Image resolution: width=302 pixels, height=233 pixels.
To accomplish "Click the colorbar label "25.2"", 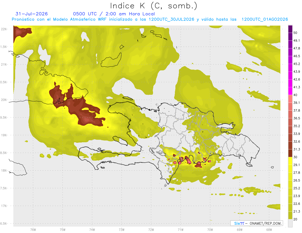I will point(297,188).
